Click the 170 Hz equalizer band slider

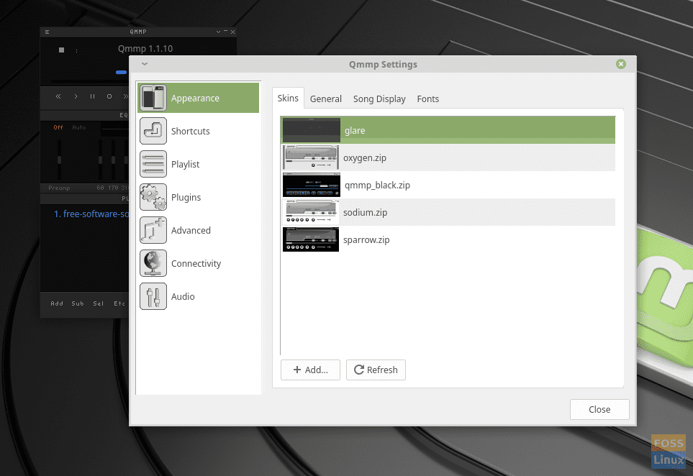coord(113,160)
